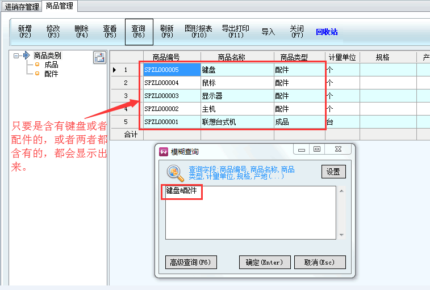The height and width of the screenshot is (290, 430).
Task: Click the 修改 (F3) toolbar button
Action: click(x=53, y=31)
